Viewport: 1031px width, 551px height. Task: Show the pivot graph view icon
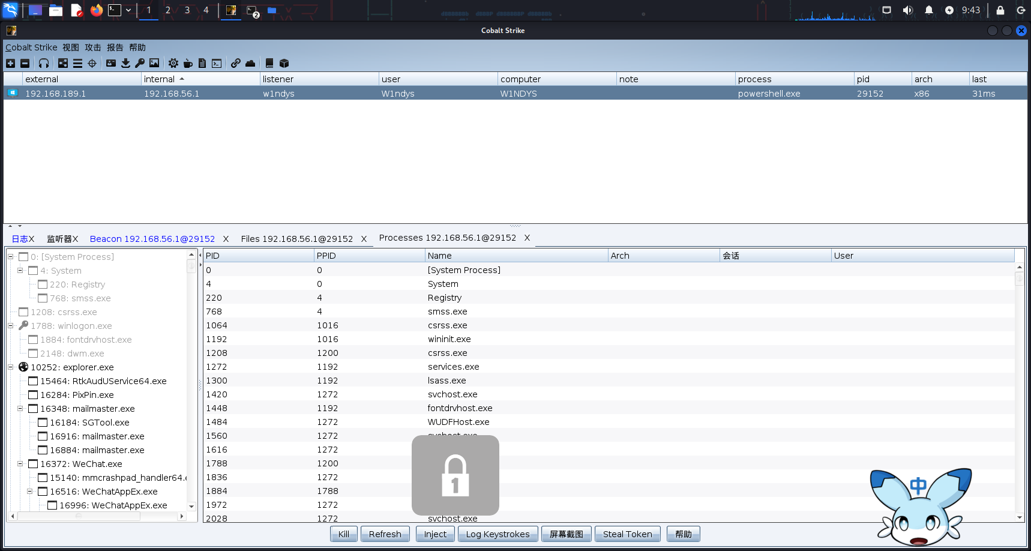[x=63, y=63]
